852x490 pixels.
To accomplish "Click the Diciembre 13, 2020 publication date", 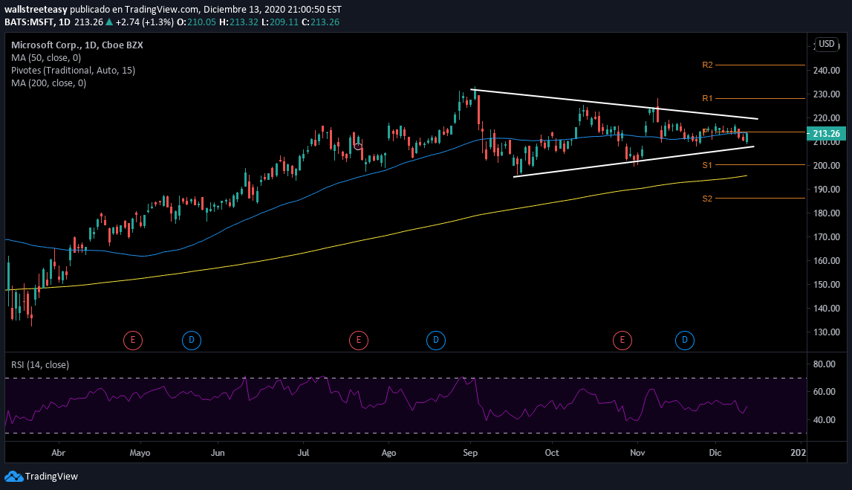I will (x=242, y=9).
